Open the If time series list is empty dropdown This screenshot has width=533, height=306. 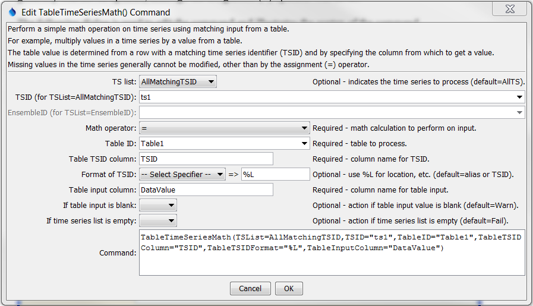pos(171,220)
